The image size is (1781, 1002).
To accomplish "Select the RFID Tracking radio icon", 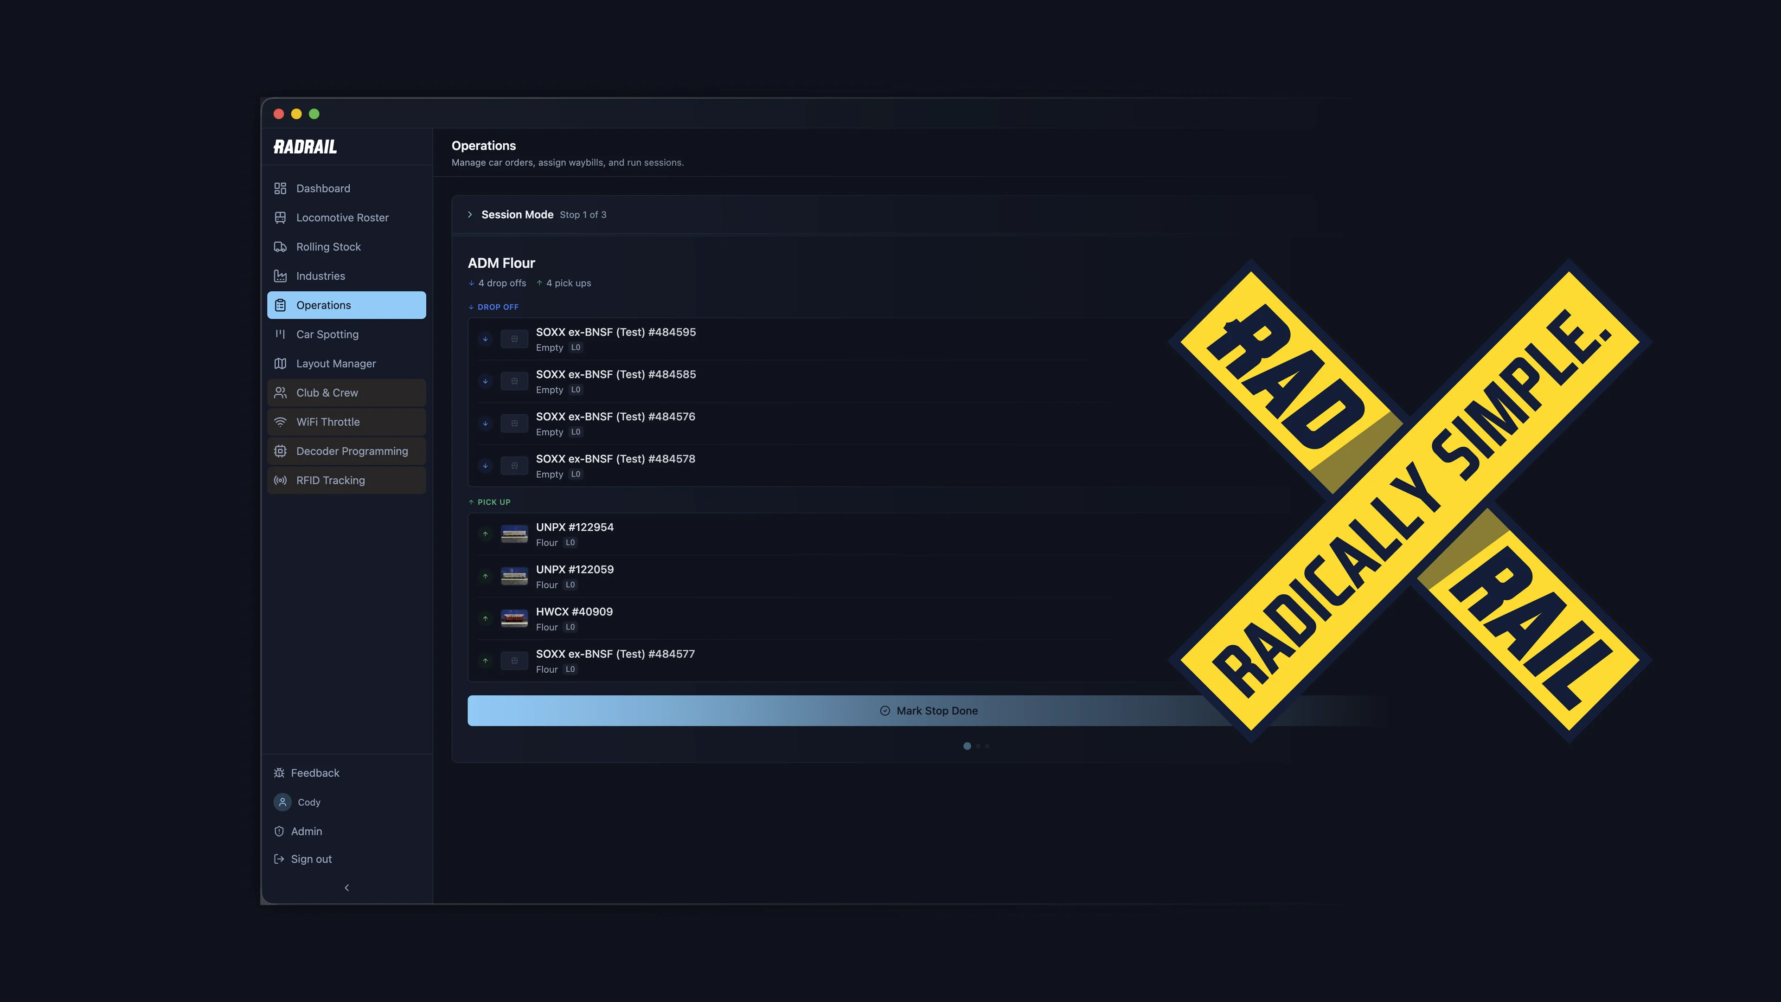I will click(x=280, y=481).
